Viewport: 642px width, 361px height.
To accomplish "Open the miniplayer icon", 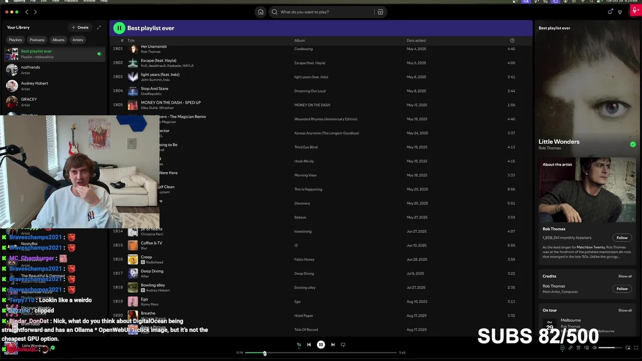I will 628,347.
